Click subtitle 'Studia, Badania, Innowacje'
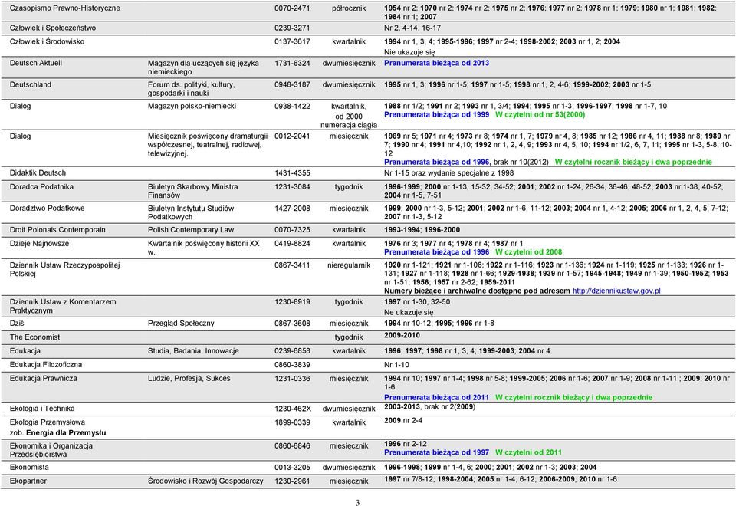Image resolution: width=736 pixels, height=506 pixels. click(193, 351)
